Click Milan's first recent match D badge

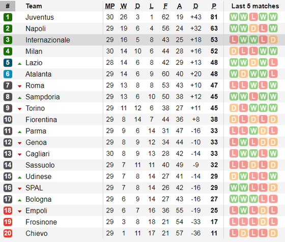pyautogui.click(x=234, y=51)
